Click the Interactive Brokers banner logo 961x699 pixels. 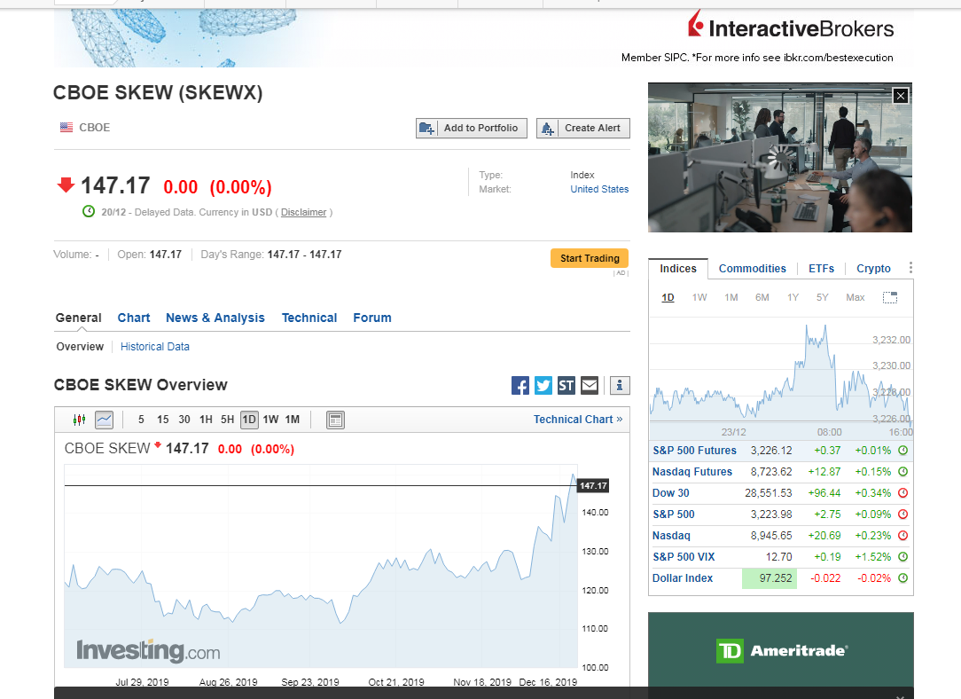(791, 26)
